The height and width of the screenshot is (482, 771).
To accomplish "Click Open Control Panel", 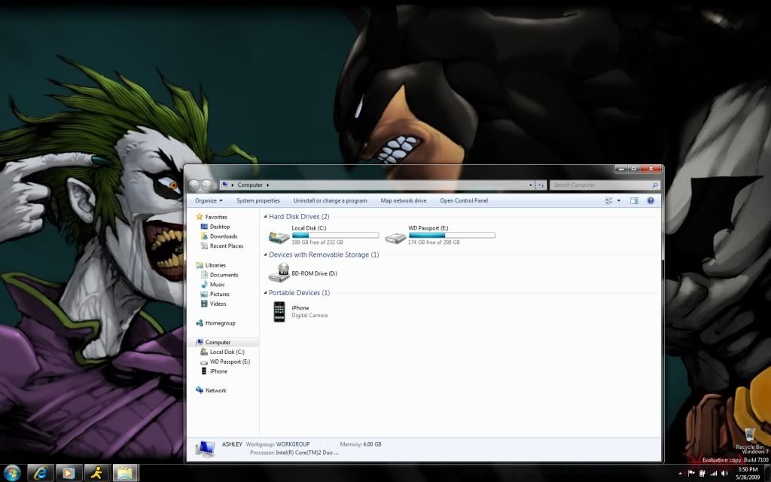I will pyautogui.click(x=464, y=200).
